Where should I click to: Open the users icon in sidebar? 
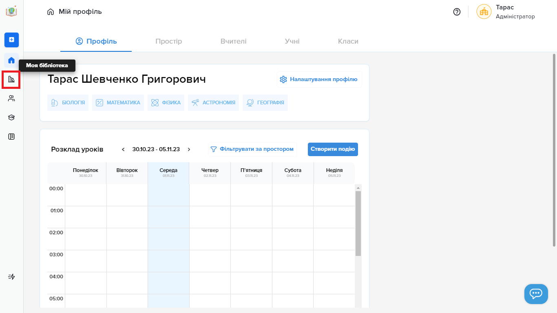pos(11,98)
